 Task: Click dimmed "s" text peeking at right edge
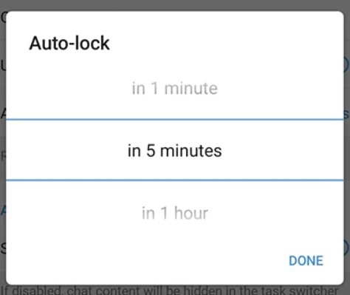click(x=346, y=114)
